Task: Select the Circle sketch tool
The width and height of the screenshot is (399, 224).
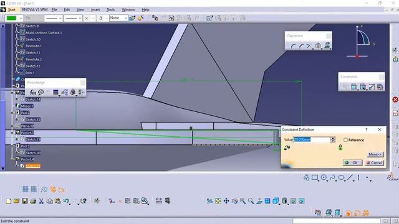Action: pyautogui.click(x=324, y=178)
